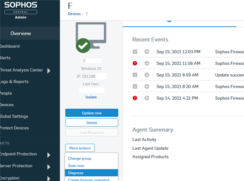Select Diagnose from More actions

pyautogui.click(x=91, y=173)
